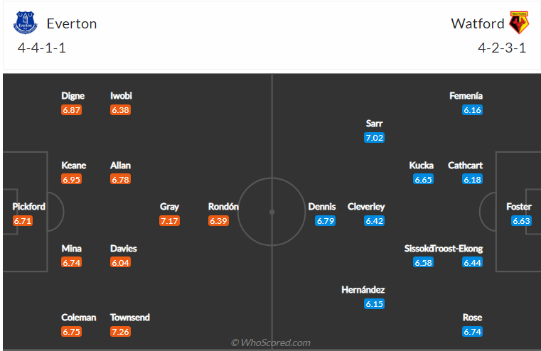Screen dimensions: 541x351
Task: Click the WhoScored.com watermark
Action: click(x=271, y=342)
